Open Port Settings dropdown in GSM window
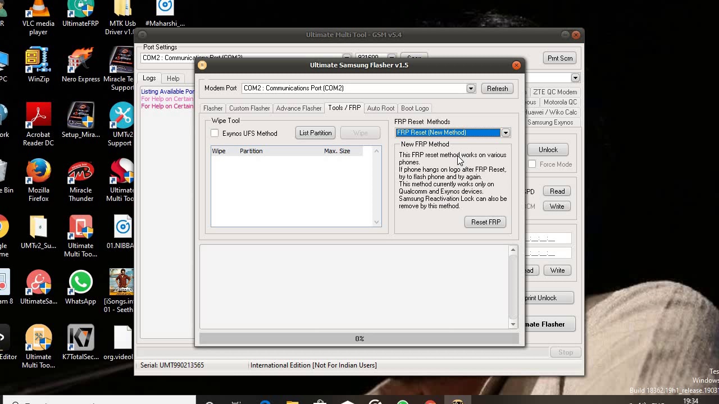Screen dimensions: 719x404 [347, 58]
